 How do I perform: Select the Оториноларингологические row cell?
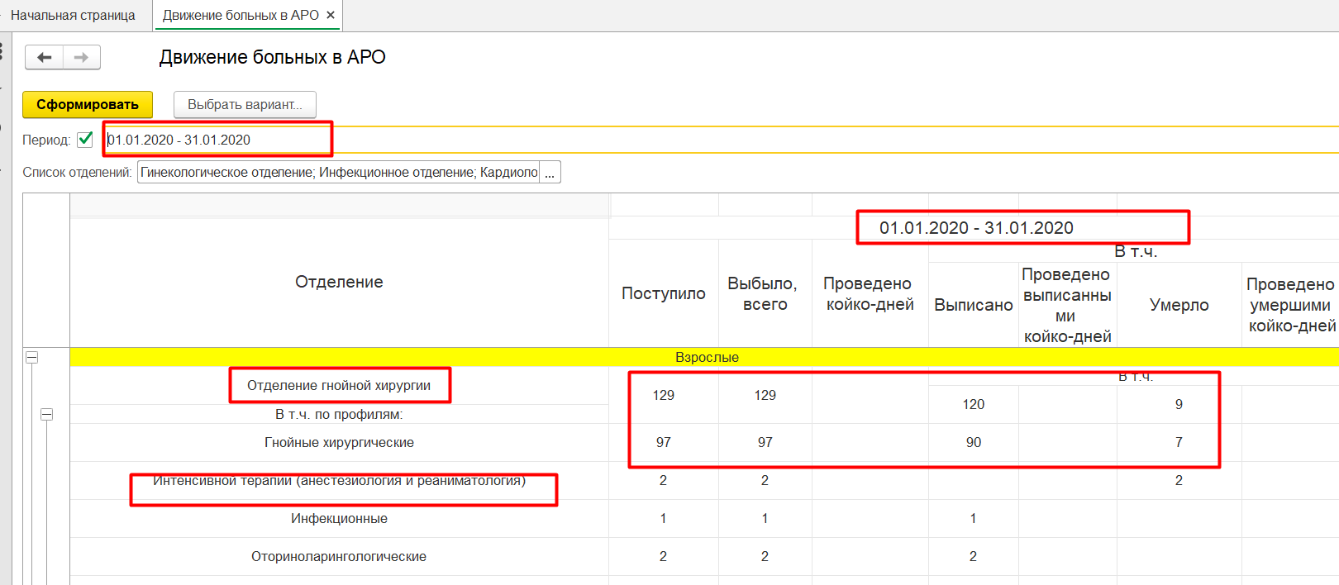(x=339, y=557)
